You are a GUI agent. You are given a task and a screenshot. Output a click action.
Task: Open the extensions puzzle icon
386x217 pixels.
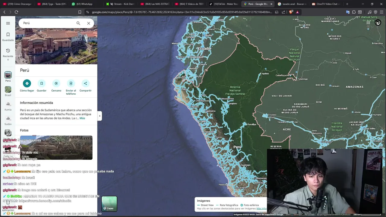[354, 12]
